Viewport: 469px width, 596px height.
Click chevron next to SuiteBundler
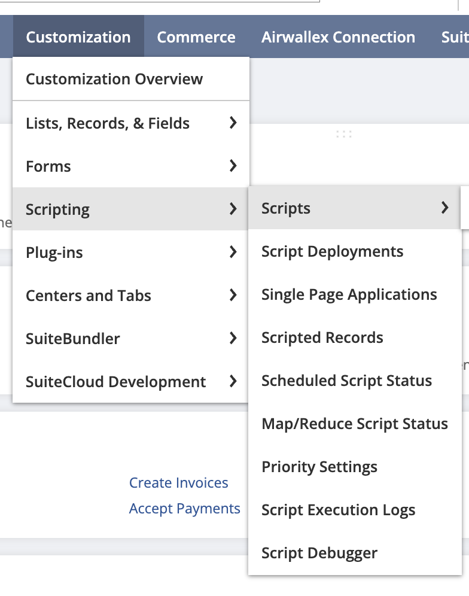tap(233, 338)
